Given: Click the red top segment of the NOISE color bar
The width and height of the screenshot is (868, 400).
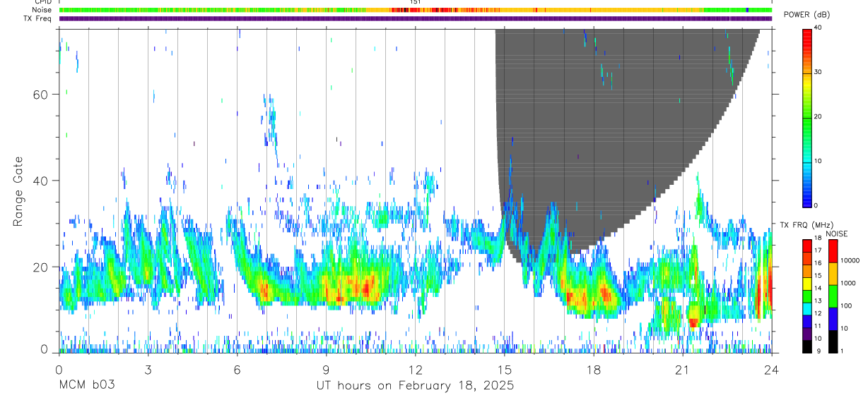Looking at the screenshot, I should [x=833, y=251].
